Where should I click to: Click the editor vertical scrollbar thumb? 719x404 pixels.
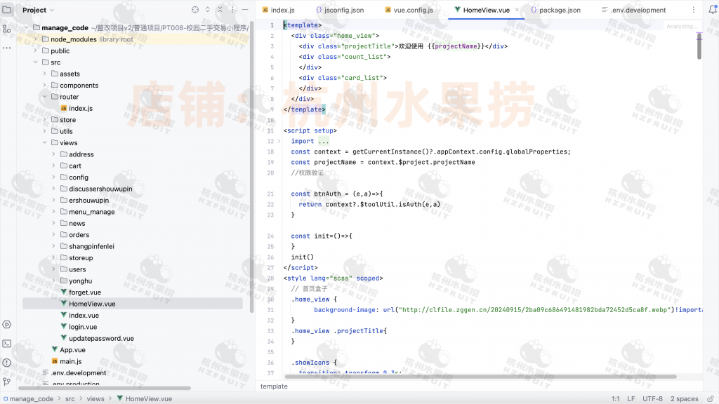699,46
